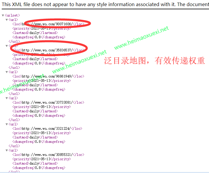Click the lastmod daily value under 30855321 URL
This screenshot has width=209, height=173.
(34, 163)
